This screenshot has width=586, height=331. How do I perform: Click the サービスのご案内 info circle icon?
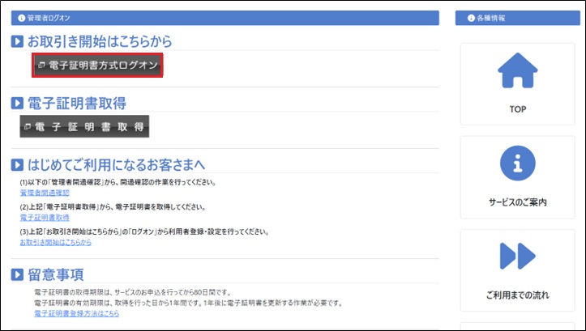pyautogui.click(x=518, y=164)
